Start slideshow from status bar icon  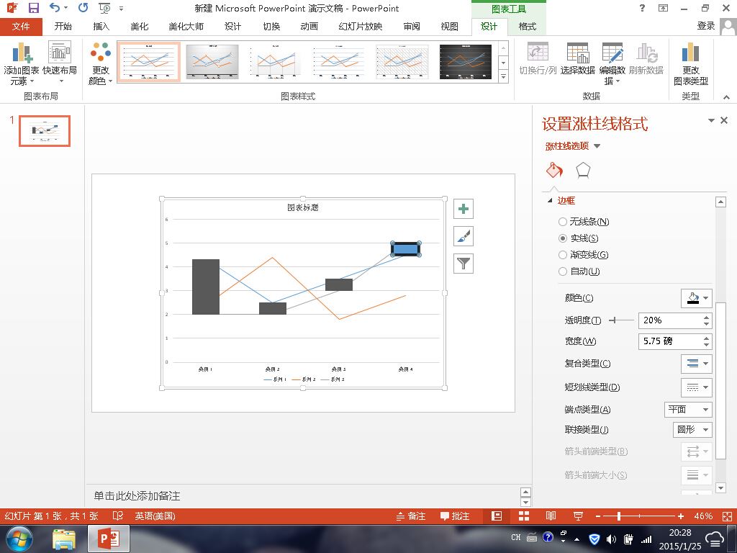tap(578, 516)
